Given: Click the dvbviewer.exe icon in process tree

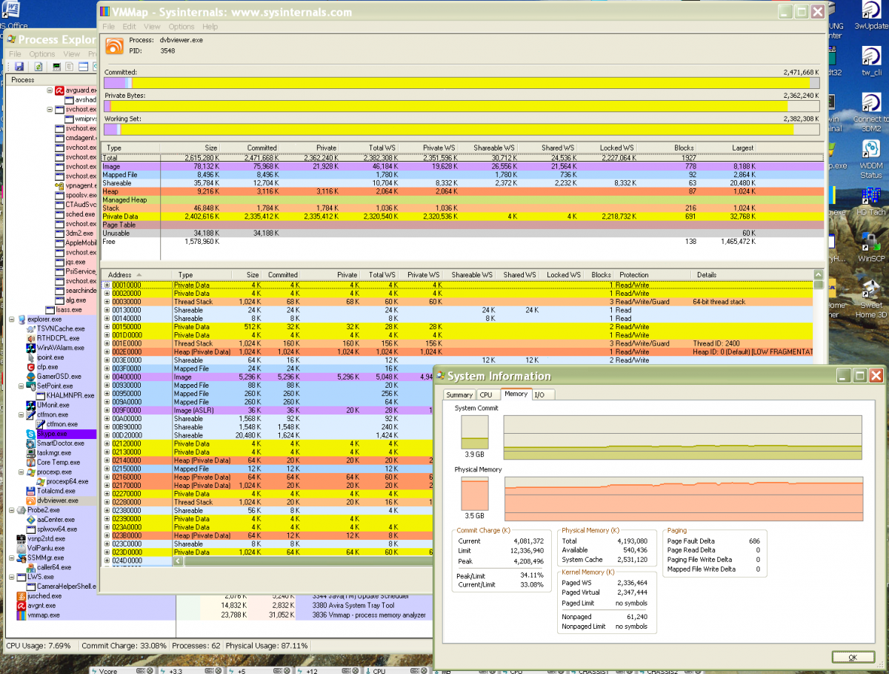Looking at the screenshot, I should tap(31, 500).
